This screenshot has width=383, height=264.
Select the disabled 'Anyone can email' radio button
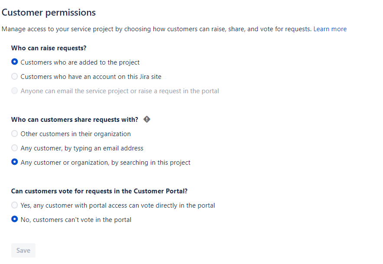click(x=15, y=91)
